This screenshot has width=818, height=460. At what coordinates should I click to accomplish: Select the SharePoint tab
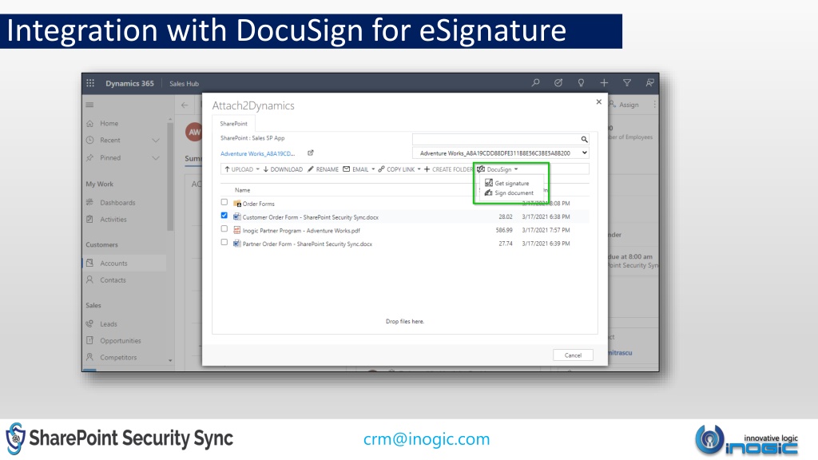[x=234, y=124]
